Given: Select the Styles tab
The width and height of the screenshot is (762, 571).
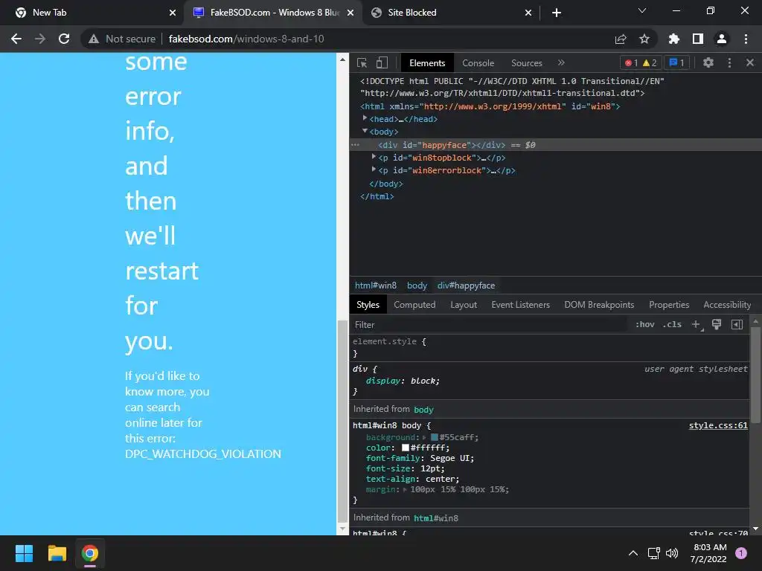Looking at the screenshot, I should pos(368,305).
